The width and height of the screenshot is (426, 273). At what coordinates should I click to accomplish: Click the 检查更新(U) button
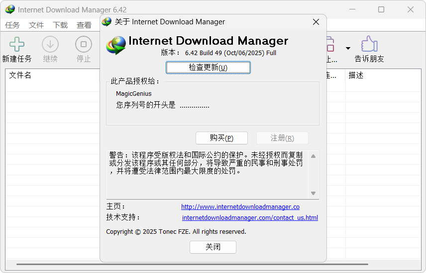click(208, 68)
